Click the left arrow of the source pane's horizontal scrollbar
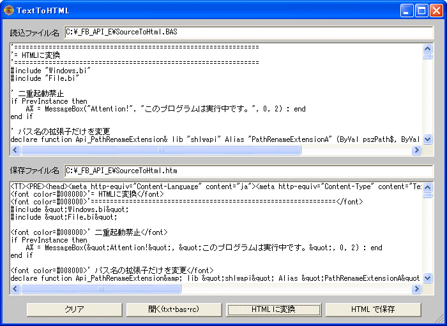Image resolution: width=447 pixels, height=326 pixels. pos(15,150)
